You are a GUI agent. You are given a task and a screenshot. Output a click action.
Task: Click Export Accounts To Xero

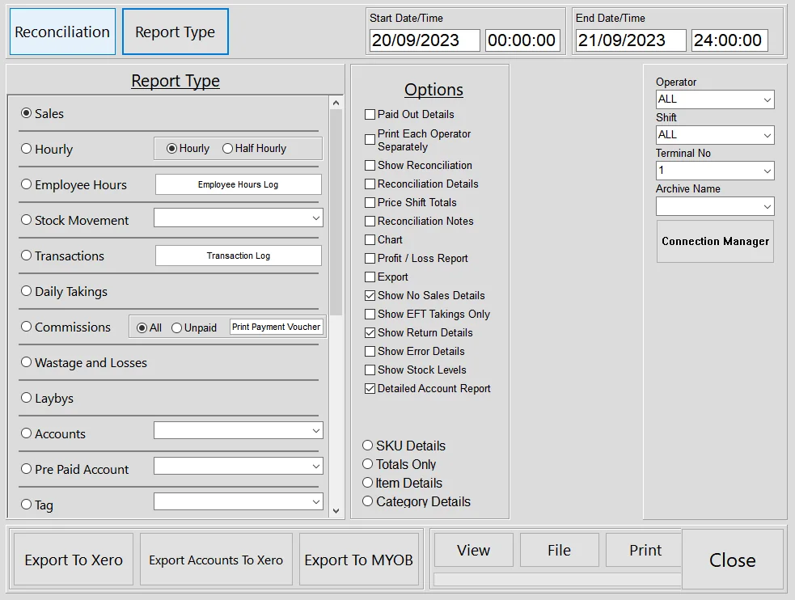point(216,560)
